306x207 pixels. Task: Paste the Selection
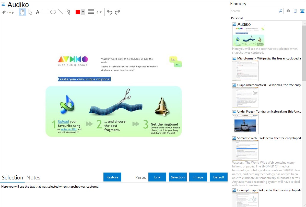click(178, 177)
